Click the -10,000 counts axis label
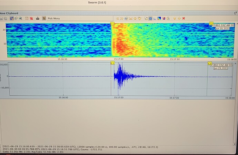Viewport: 238px width, 155px height. point(4,88)
